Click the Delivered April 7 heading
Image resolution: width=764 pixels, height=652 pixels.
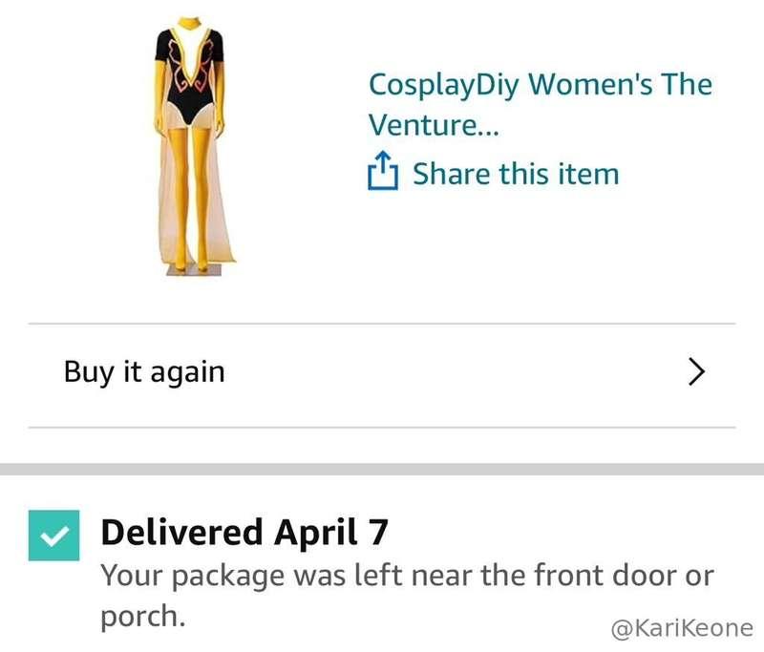(x=244, y=532)
